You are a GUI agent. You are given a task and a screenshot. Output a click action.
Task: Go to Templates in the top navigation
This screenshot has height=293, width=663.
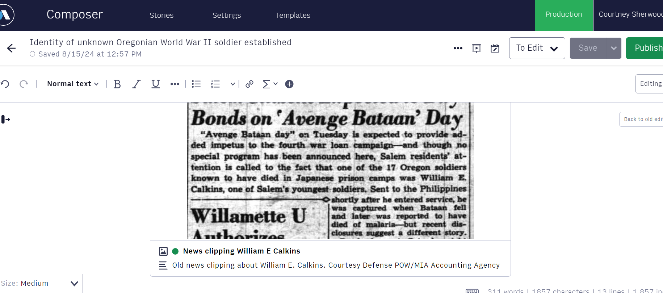pyautogui.click(x=293, y=15)
